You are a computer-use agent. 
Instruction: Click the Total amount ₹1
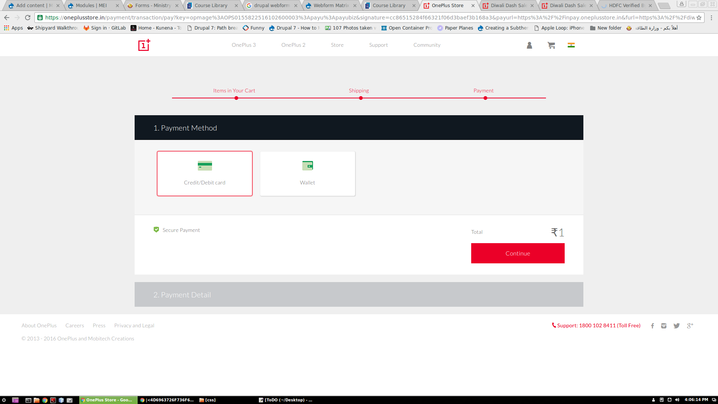click(558, 232)
